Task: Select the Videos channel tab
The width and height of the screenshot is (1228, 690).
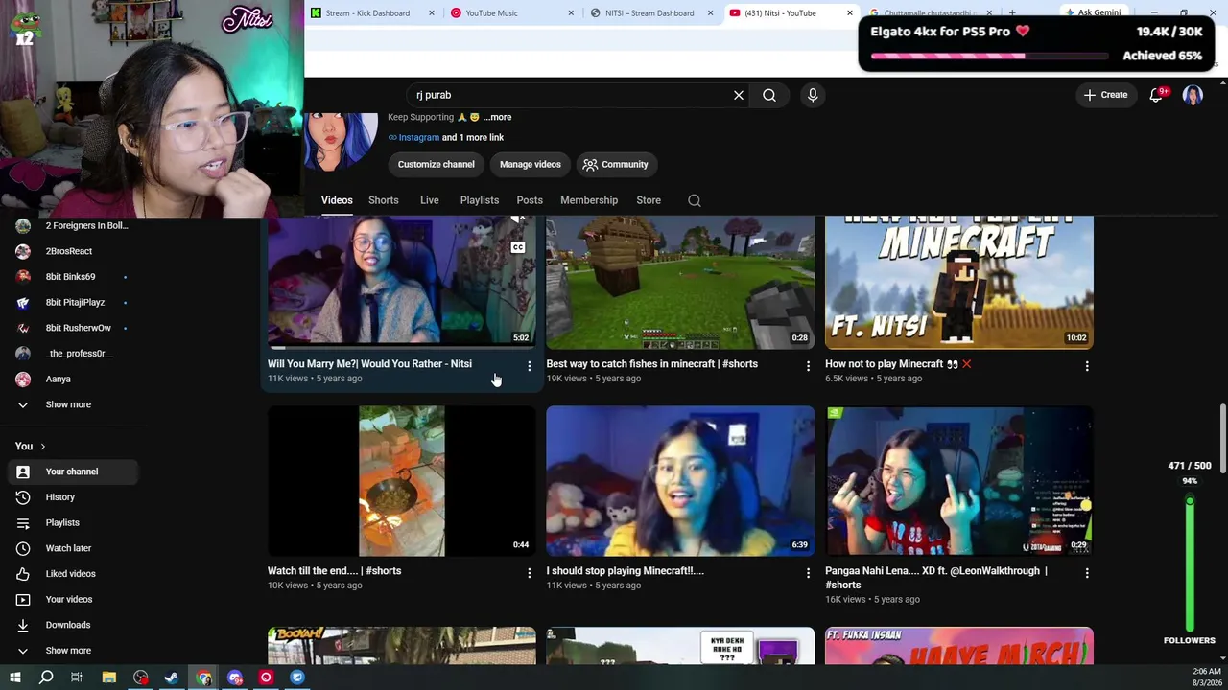Action: click(337, 200)
